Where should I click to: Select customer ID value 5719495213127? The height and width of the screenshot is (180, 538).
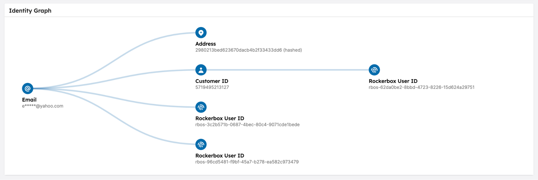212,87
